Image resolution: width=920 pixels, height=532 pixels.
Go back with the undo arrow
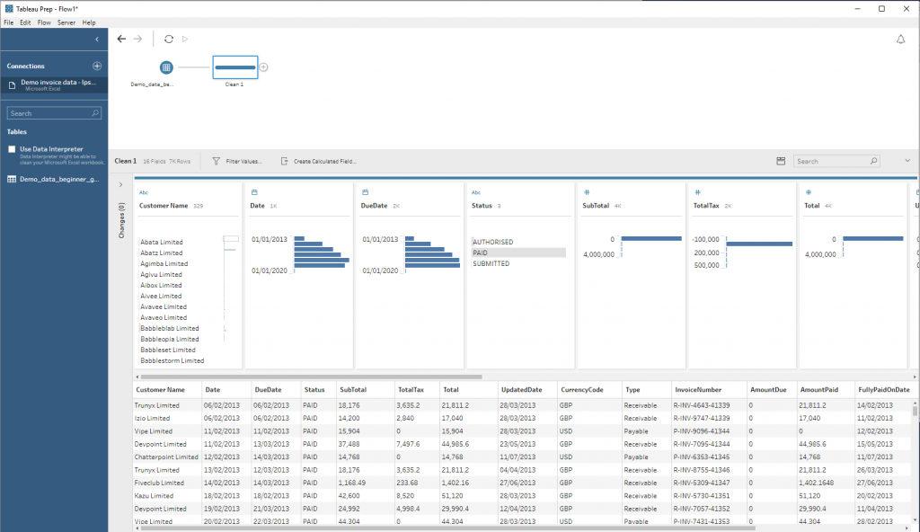pos(121,39)
